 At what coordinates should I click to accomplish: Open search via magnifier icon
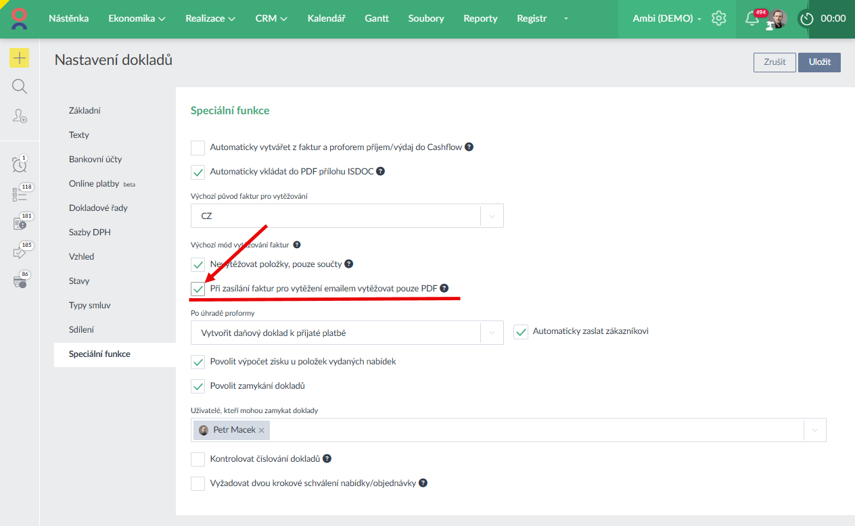pos(20,87)
